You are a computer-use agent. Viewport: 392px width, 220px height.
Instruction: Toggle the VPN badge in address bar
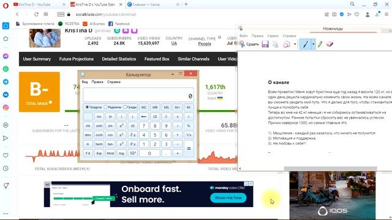61,15
